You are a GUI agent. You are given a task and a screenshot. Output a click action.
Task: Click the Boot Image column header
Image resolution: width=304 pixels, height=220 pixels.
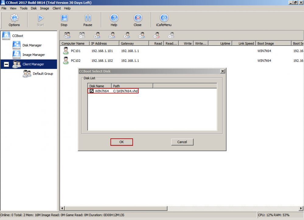pyautogui.click(x=274, y=43)
